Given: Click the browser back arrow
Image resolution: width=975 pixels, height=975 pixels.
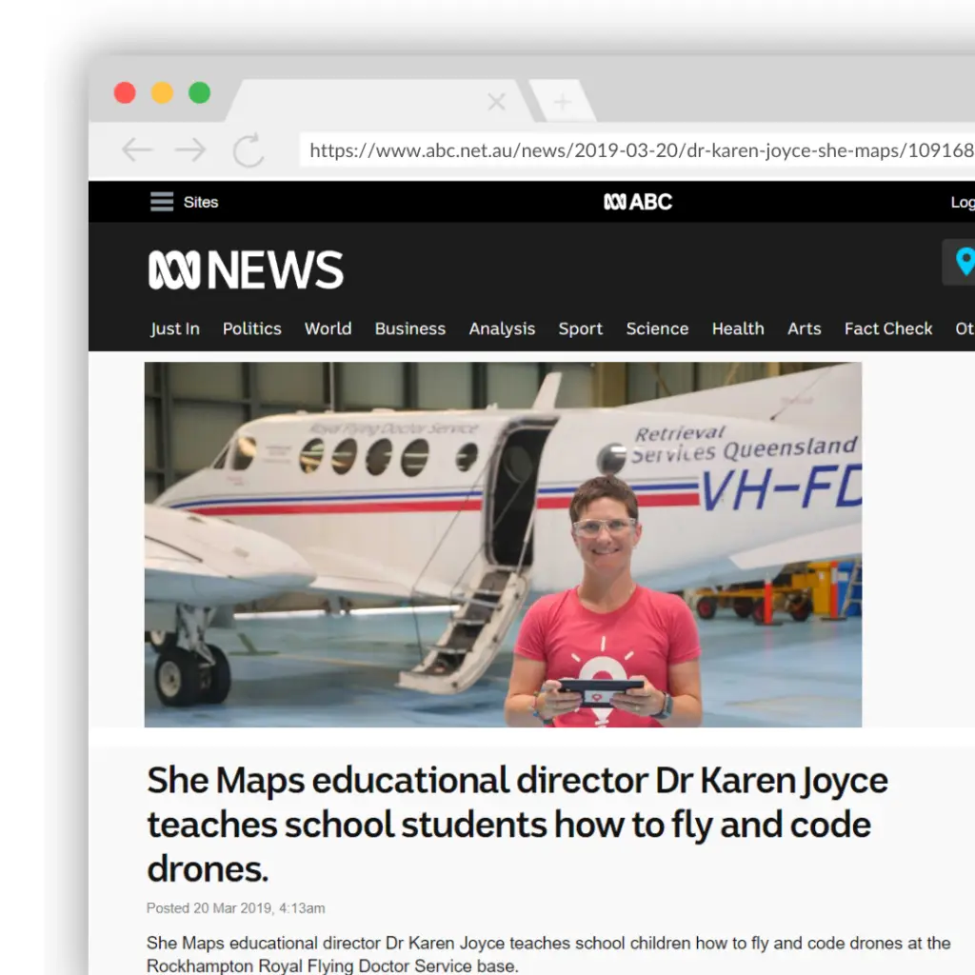Looking at the screenshot, I should point(137,149).
